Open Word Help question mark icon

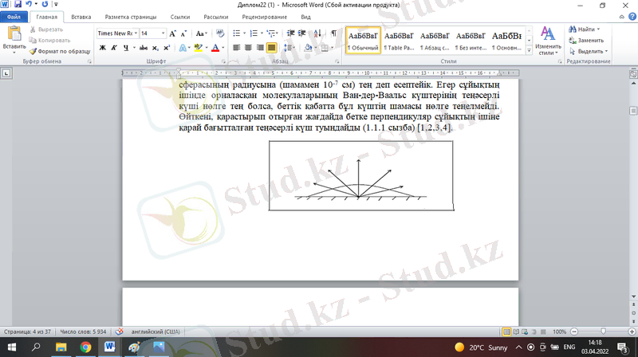coord(630,16)
